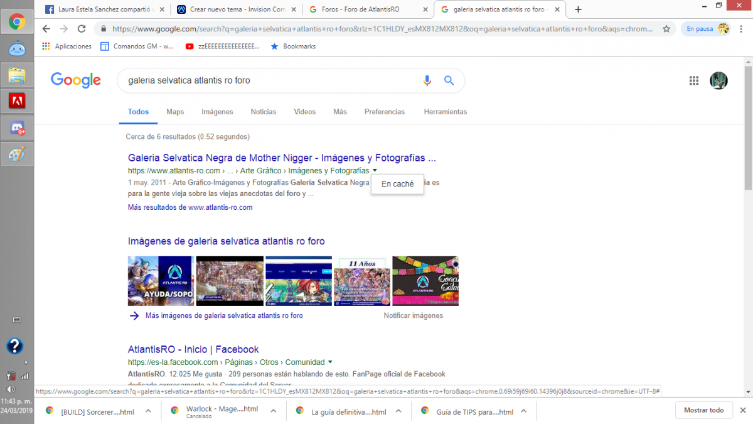Open the Google apps grid

point(694,80)
